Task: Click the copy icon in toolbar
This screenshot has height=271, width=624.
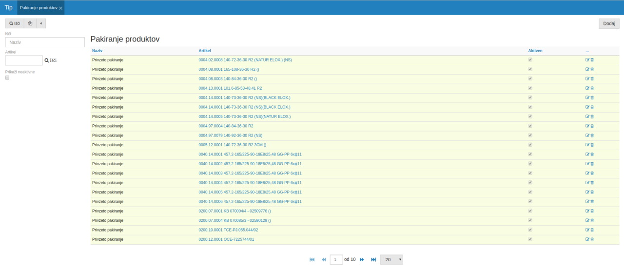Action: 30,23
